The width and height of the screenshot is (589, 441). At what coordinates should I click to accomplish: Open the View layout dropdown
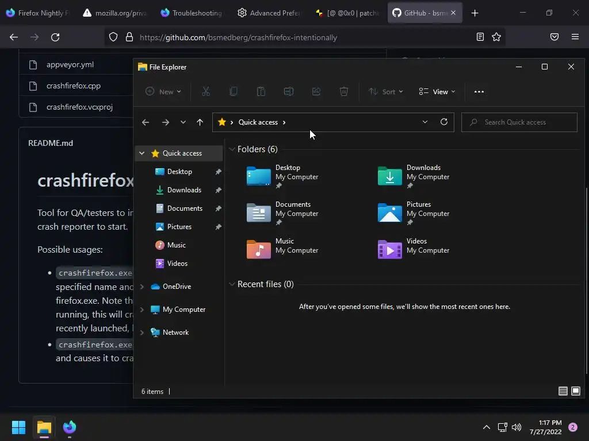437,91
